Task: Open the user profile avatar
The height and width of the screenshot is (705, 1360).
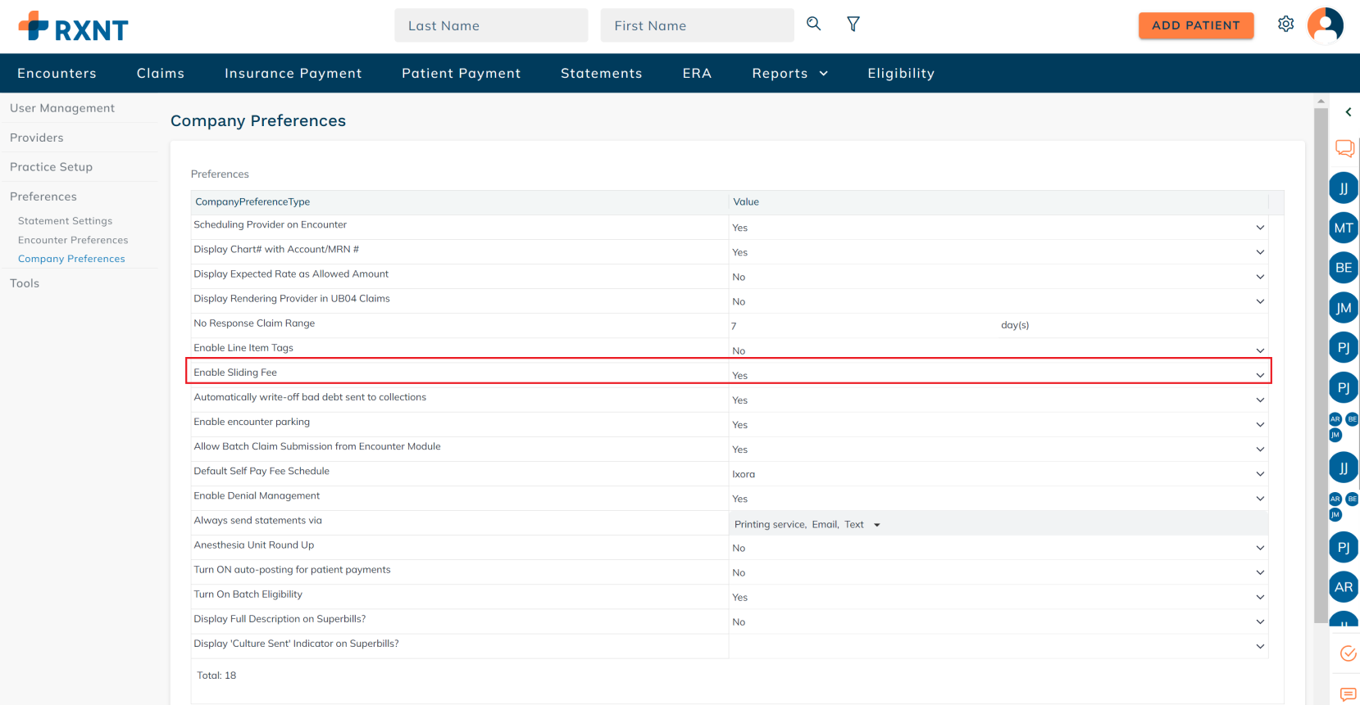Action: pos(1325,25)
